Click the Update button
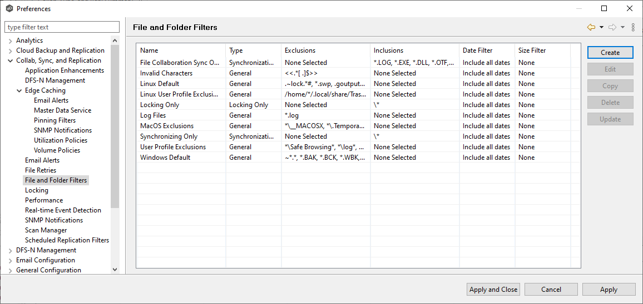Screen dimensions: 643x304 (x=610, y=119)
